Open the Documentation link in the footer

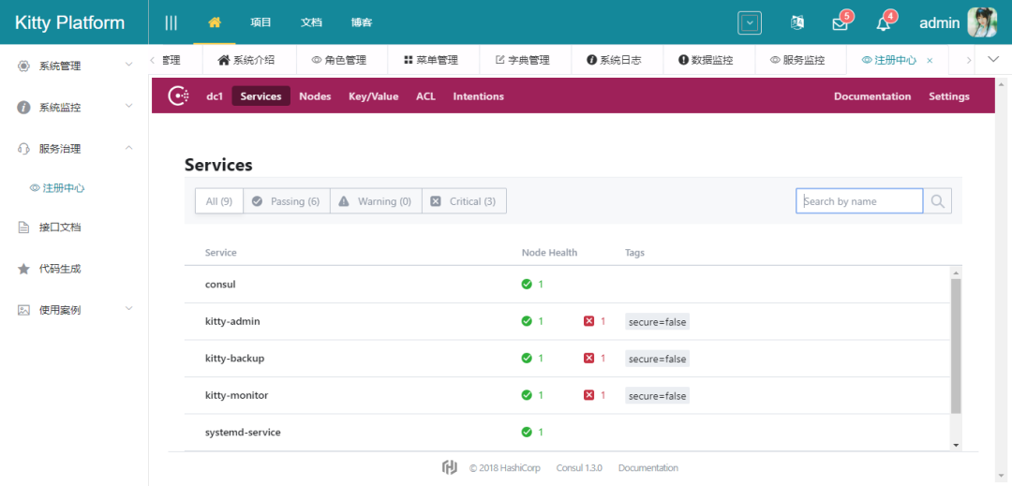tap(648, 468)
